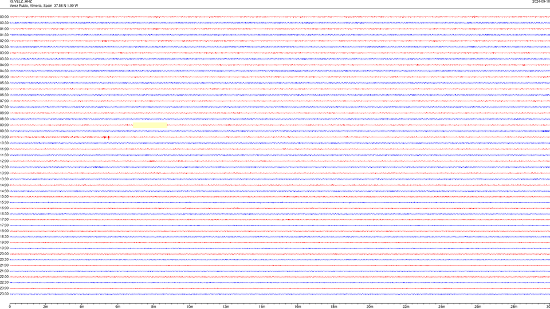Click the 12m tick label on the time axis
Screen dimensions: 550x309
point(226,307)
